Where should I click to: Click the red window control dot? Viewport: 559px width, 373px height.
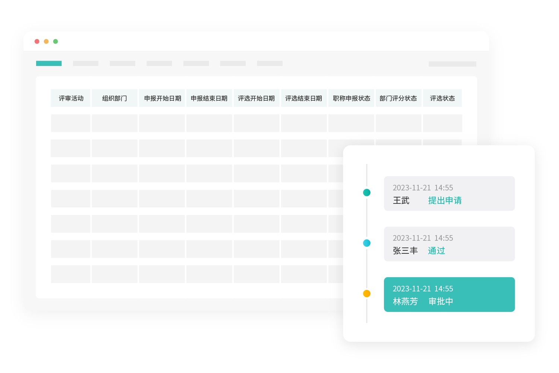(37, 41)
